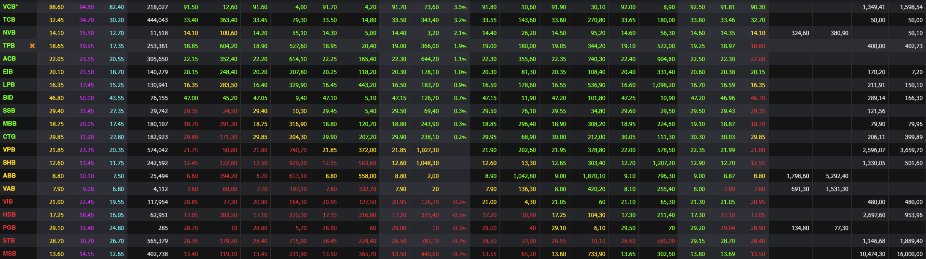Click VPB total volume 574,042
This screenshot has height=259, width=926.
pos(157,150)
